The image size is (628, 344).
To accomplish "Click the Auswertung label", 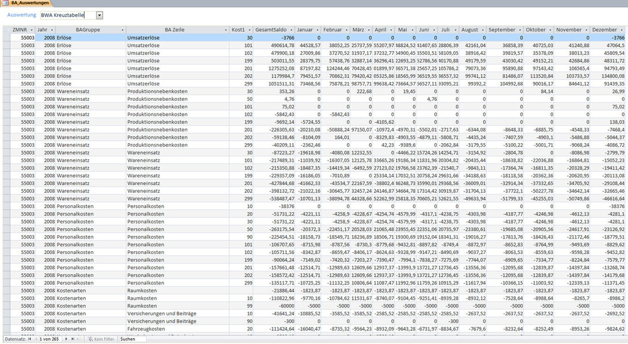I will click(x=22, y=15).
